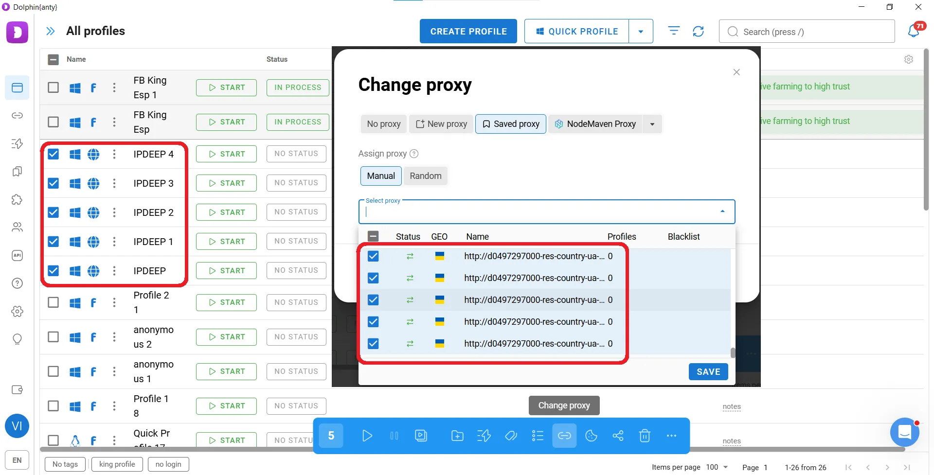Click the share icon in bulk toolbar
The height and width of the screenshot is (475, 934).
point(618,436)
